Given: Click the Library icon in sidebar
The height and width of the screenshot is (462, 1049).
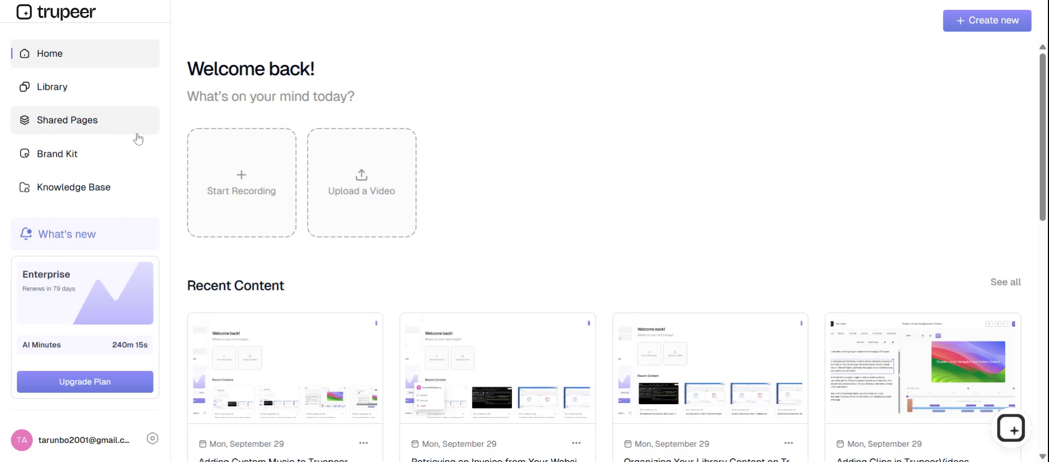Looking at the screenshot, I should [25, 87].
